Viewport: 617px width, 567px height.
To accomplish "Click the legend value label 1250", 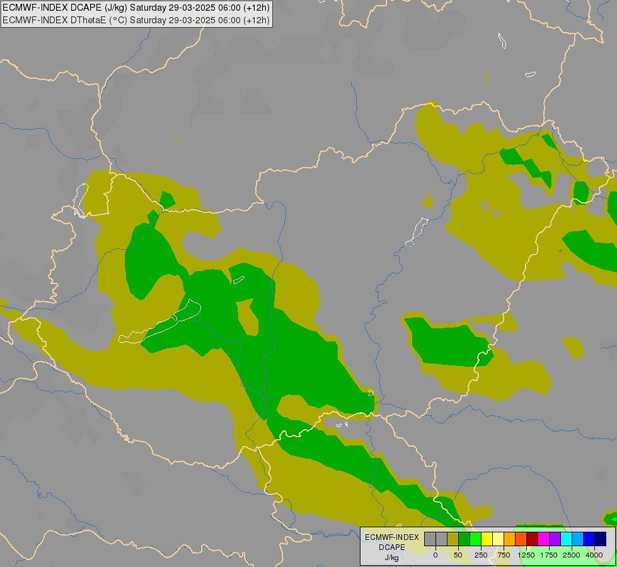I will tap(526, 555).
